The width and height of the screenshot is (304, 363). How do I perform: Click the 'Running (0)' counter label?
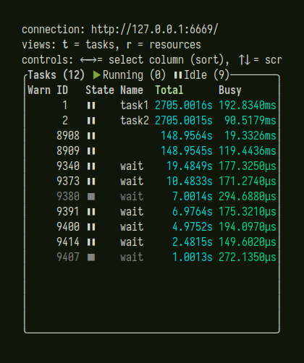[134, 75]
